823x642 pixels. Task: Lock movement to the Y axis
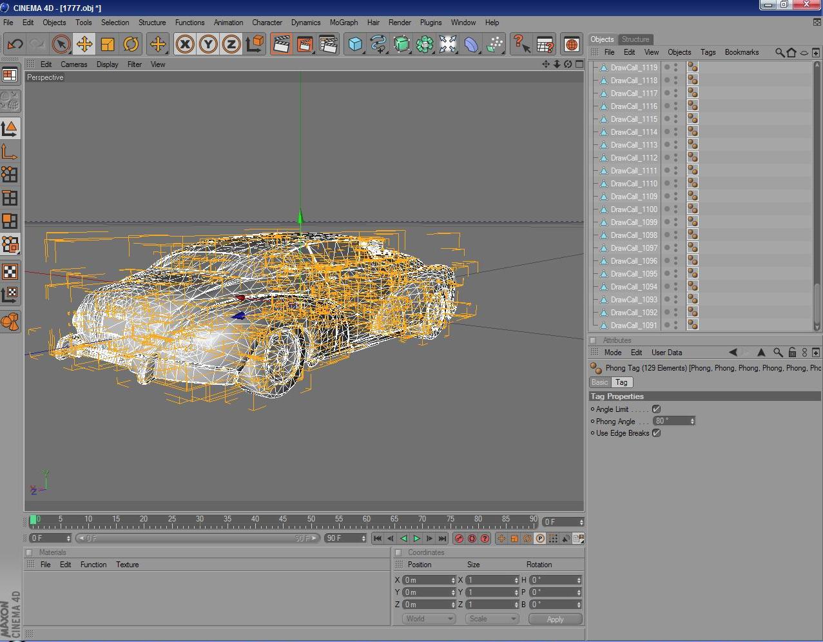click(209, 44)
